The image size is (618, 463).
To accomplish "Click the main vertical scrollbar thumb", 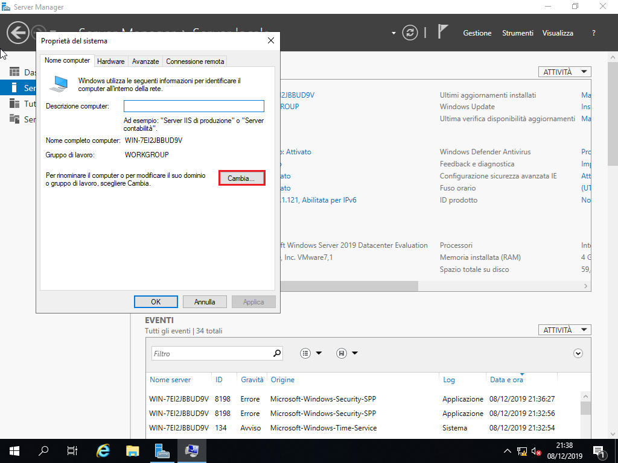I will coord(613,114).
